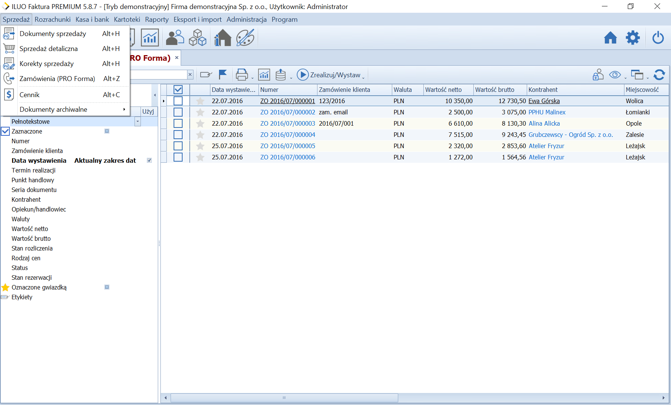Screen dimensions: 671x405
Task: Check the box for order ZO 2016/07/000002
Action: (x=178, y=112)
